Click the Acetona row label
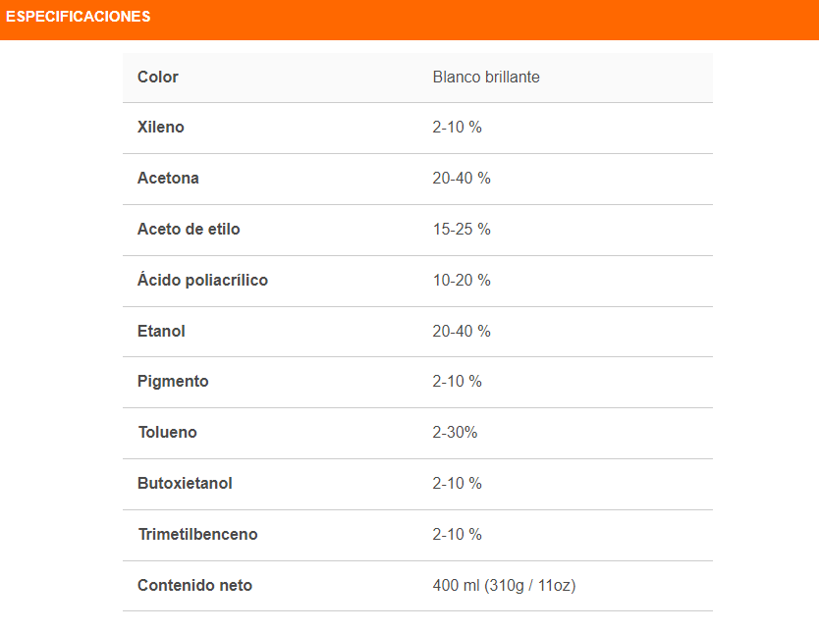The width and height of the screenshot is (819, 632). [x=168, y=179]
